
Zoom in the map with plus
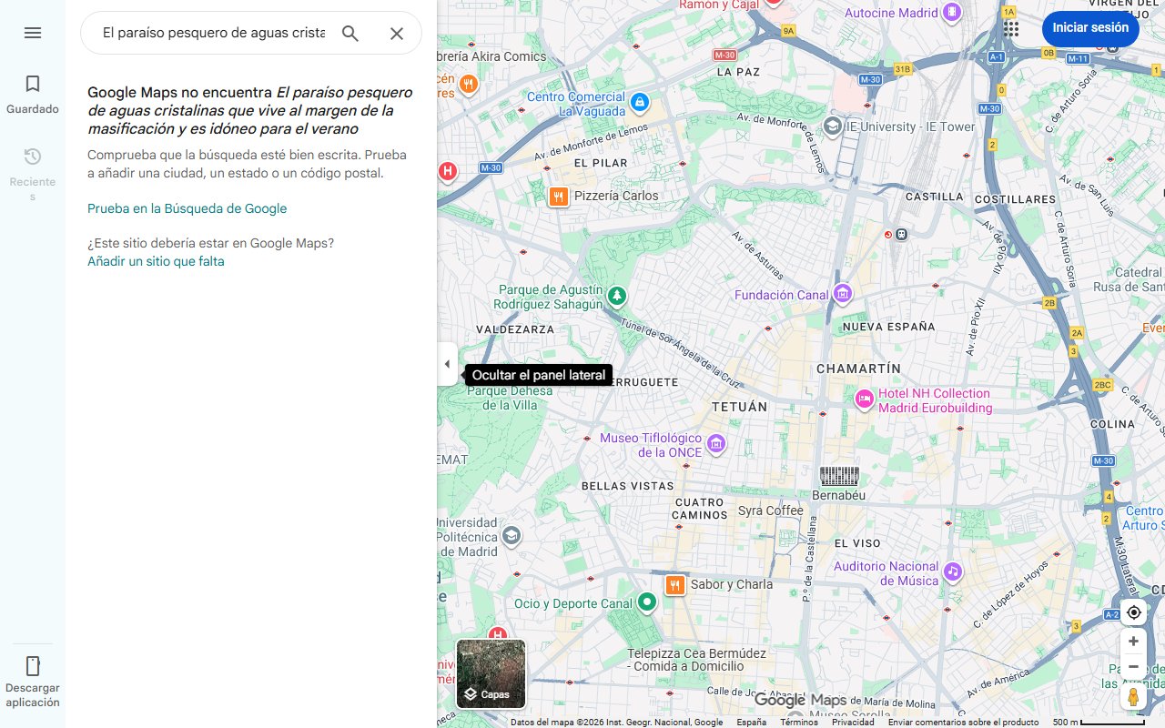click(1133, 642)
